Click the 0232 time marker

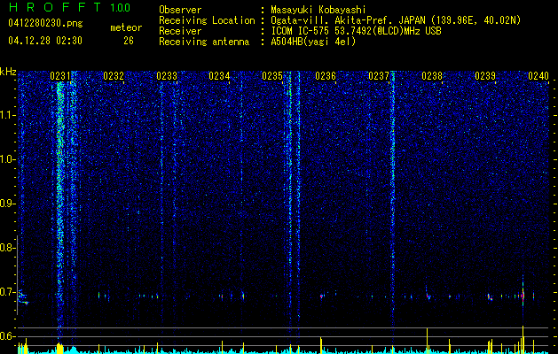[x=114, y=76]
